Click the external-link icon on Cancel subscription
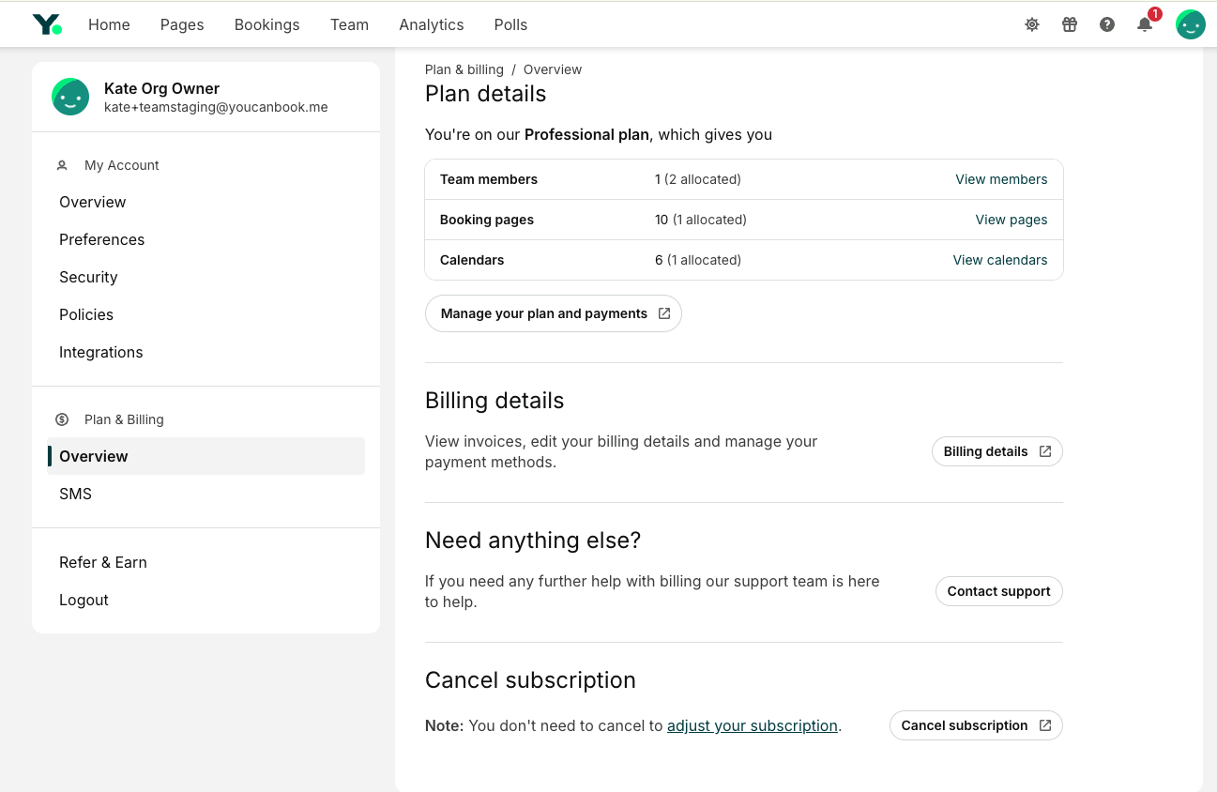Screen dimensions: 1217x792 coord(1045,725)
